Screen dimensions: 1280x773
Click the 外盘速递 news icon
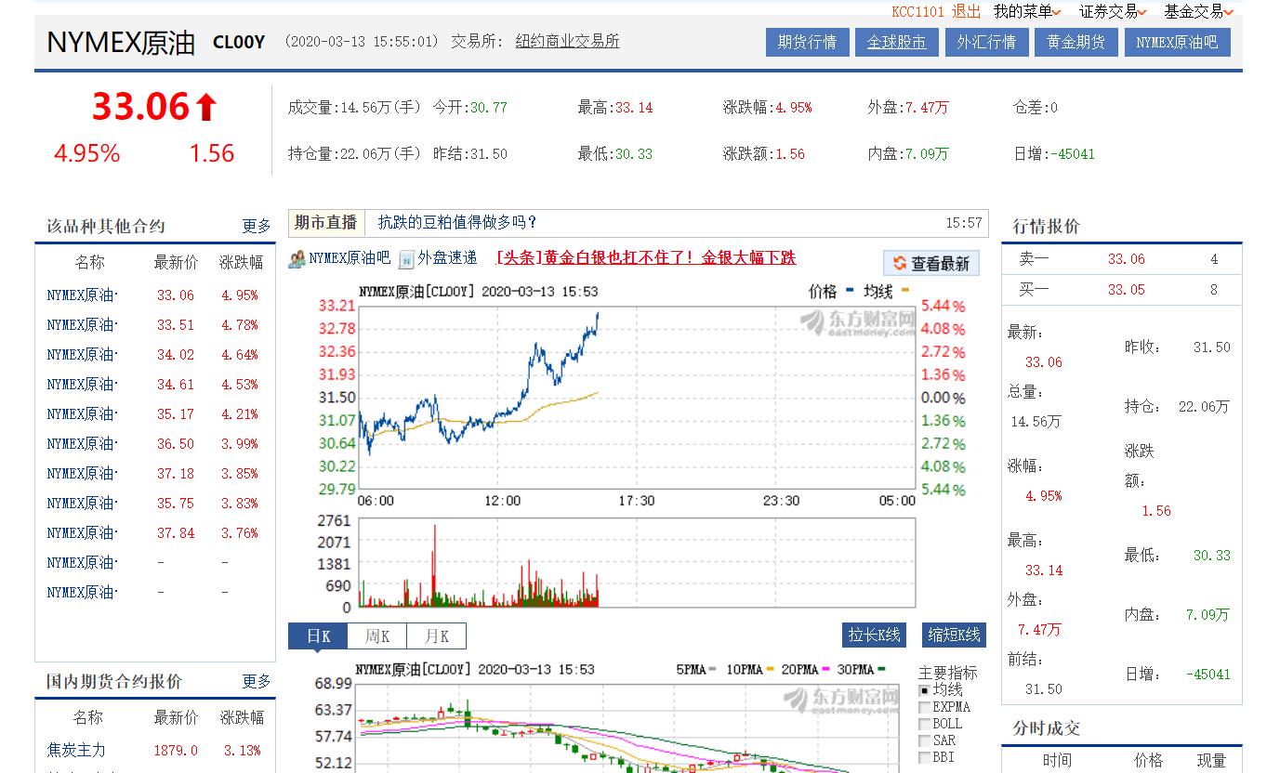(406, 259)
